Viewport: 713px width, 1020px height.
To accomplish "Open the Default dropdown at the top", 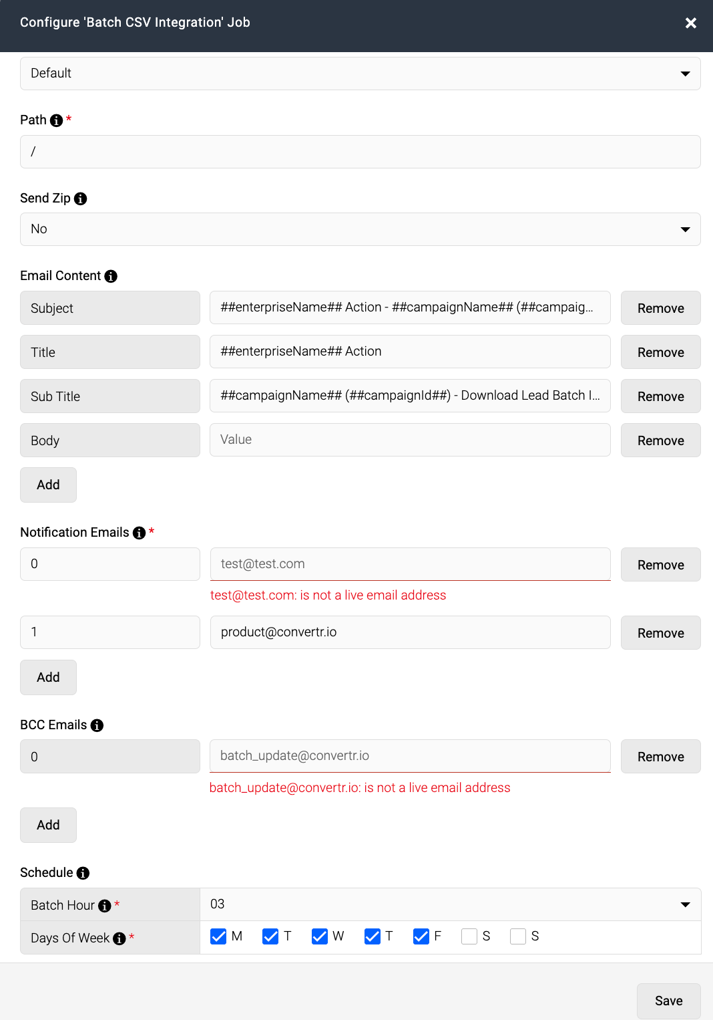I will pos(361,74).
